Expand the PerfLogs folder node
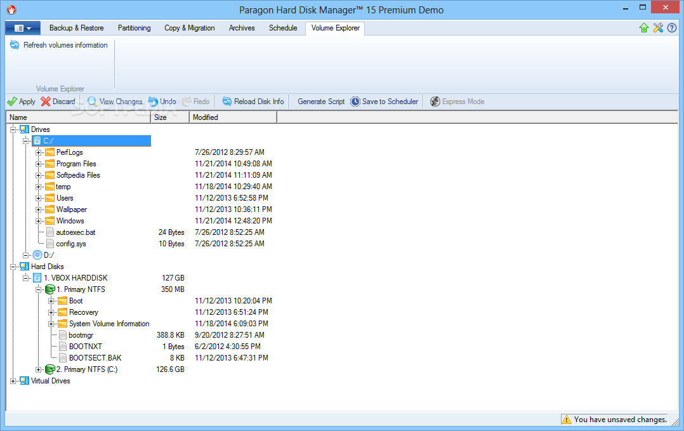Image resolution: width=684 pixels, height=431 pixels. coord(38,153)
